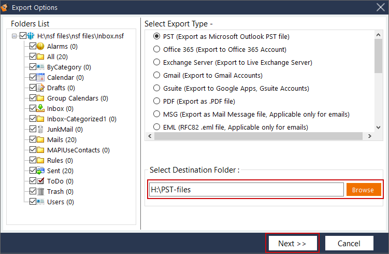
Task: Select Office 365 export type radio button
Action: click(x=157, y=50)
